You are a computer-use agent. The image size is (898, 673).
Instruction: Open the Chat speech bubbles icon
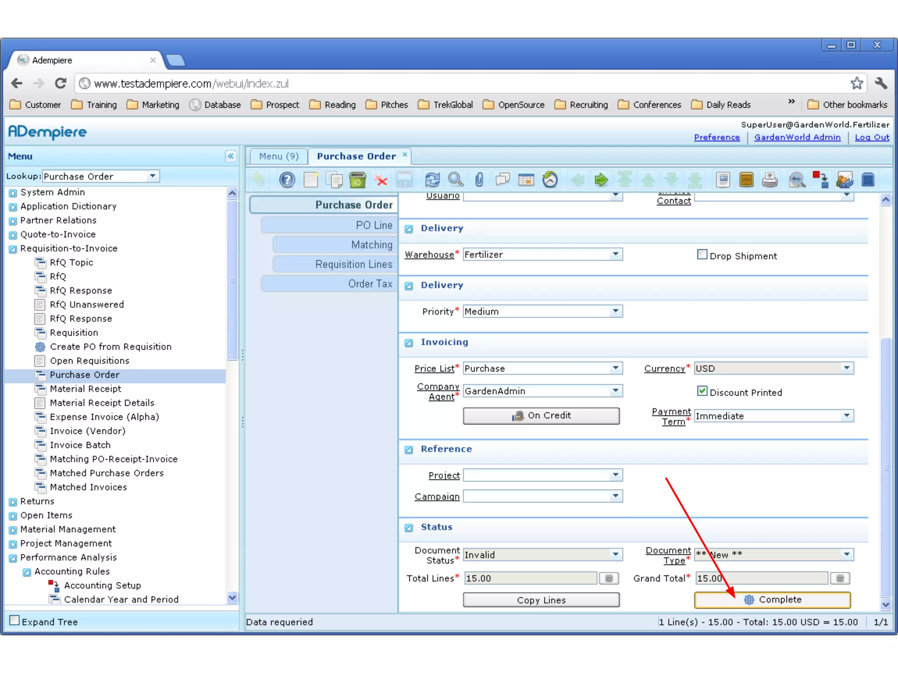pyautogui.click(x=502, y=180)
